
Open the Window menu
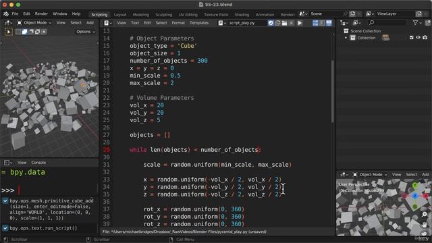(x=60, y=13)
